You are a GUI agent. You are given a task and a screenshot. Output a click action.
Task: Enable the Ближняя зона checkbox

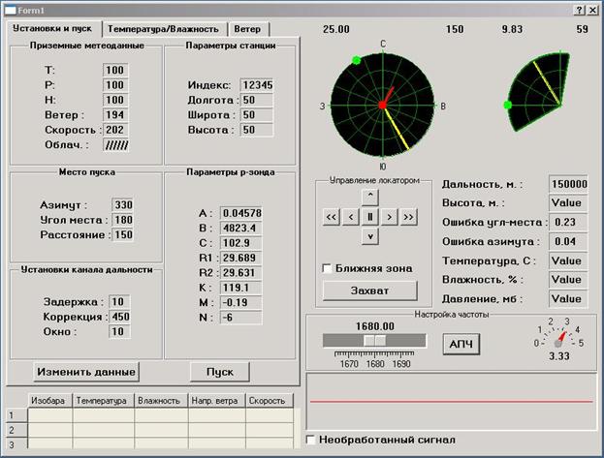click(x=327, y=267)
